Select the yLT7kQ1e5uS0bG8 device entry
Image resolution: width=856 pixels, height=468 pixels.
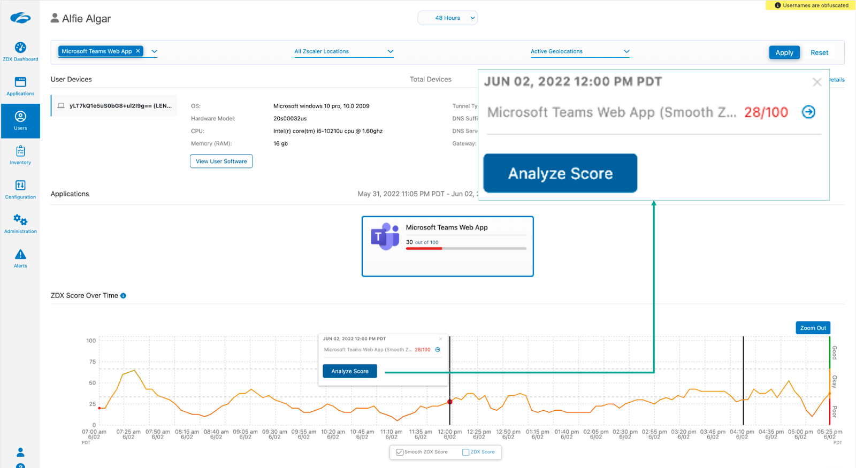click(114, 106)
